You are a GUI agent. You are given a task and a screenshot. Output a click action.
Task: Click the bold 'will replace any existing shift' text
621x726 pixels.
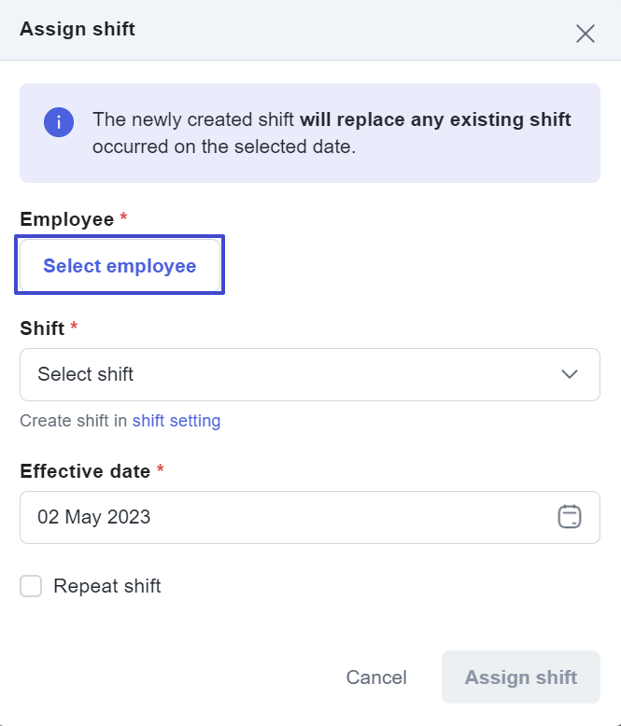pyautogui.click(x=435, y=119)
